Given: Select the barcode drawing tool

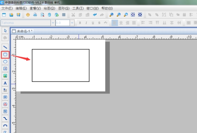Looking at the screenshot, I should pyautogui.click(x=5, y=97).
